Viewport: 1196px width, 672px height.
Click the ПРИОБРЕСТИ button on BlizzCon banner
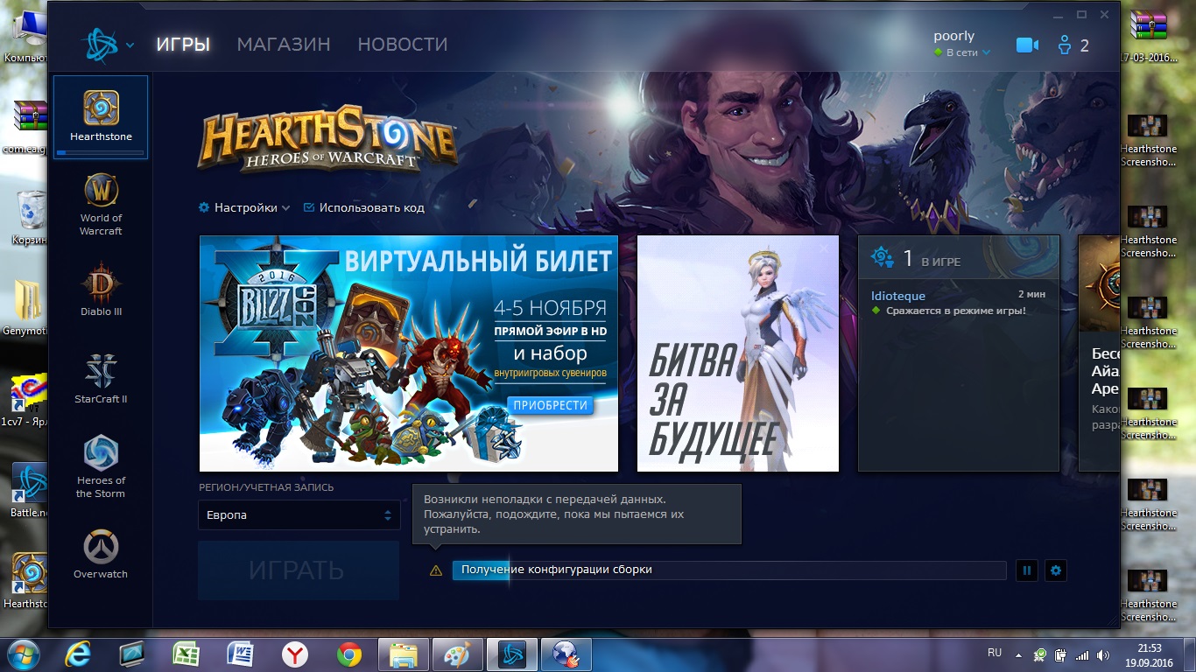pos(550,405)
